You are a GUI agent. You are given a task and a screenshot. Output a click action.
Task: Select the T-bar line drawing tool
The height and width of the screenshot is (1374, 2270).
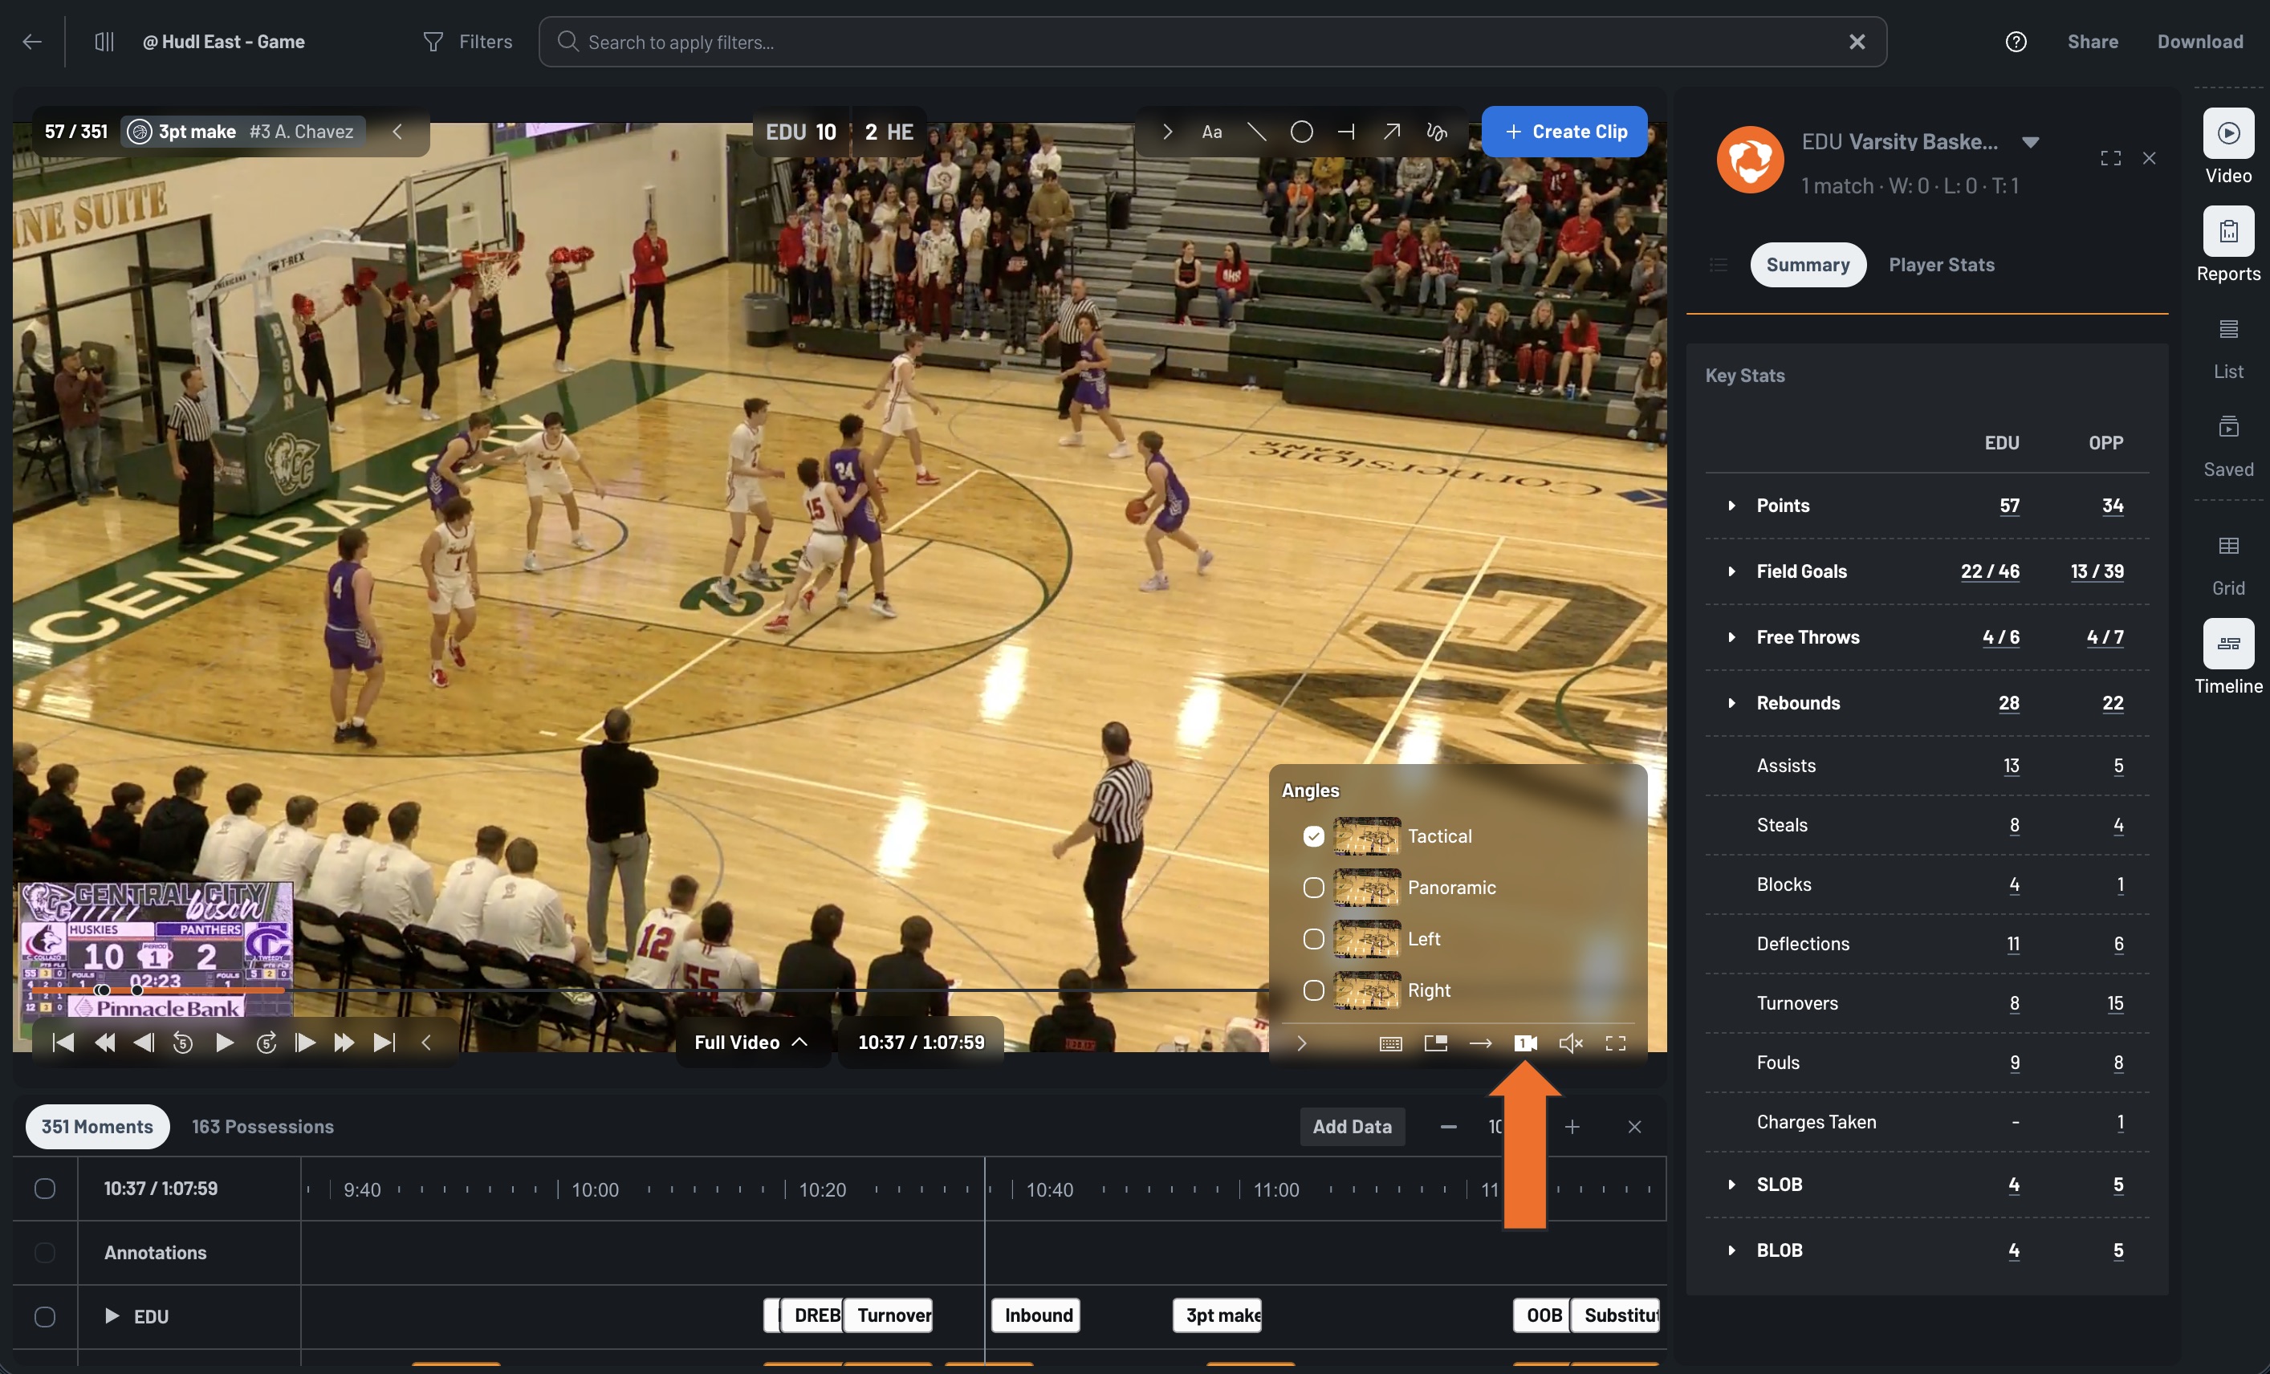click(1346, 132)
